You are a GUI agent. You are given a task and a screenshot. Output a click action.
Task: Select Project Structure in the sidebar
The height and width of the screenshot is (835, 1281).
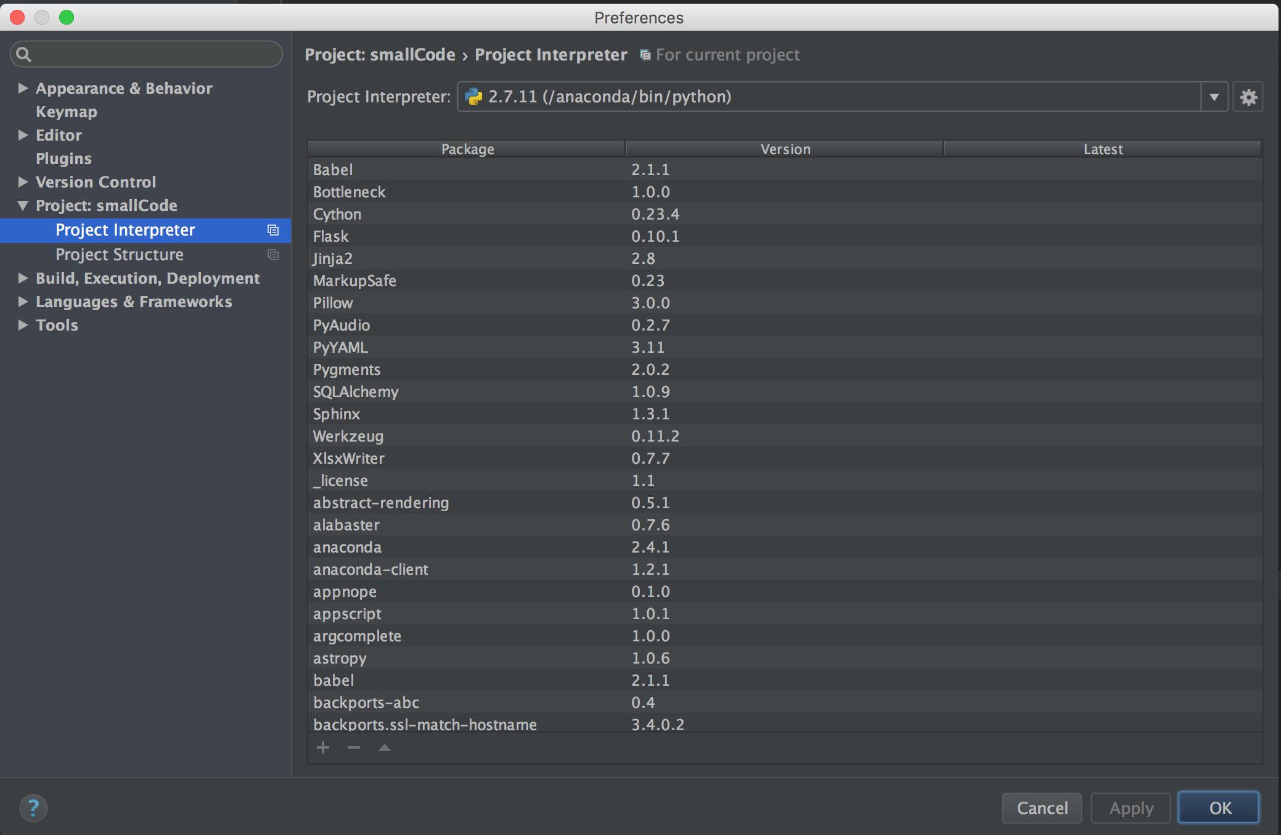(x=120, y=255)
